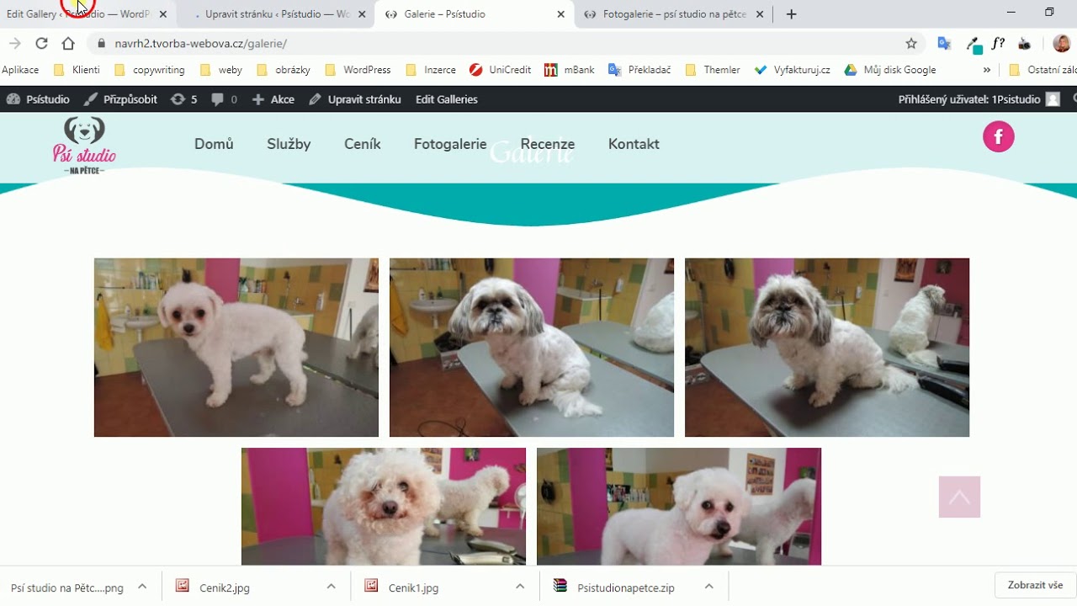The image size is (1077, 606).
Task: Open Edit Galleries in admin bar
Action: point(447,99)
